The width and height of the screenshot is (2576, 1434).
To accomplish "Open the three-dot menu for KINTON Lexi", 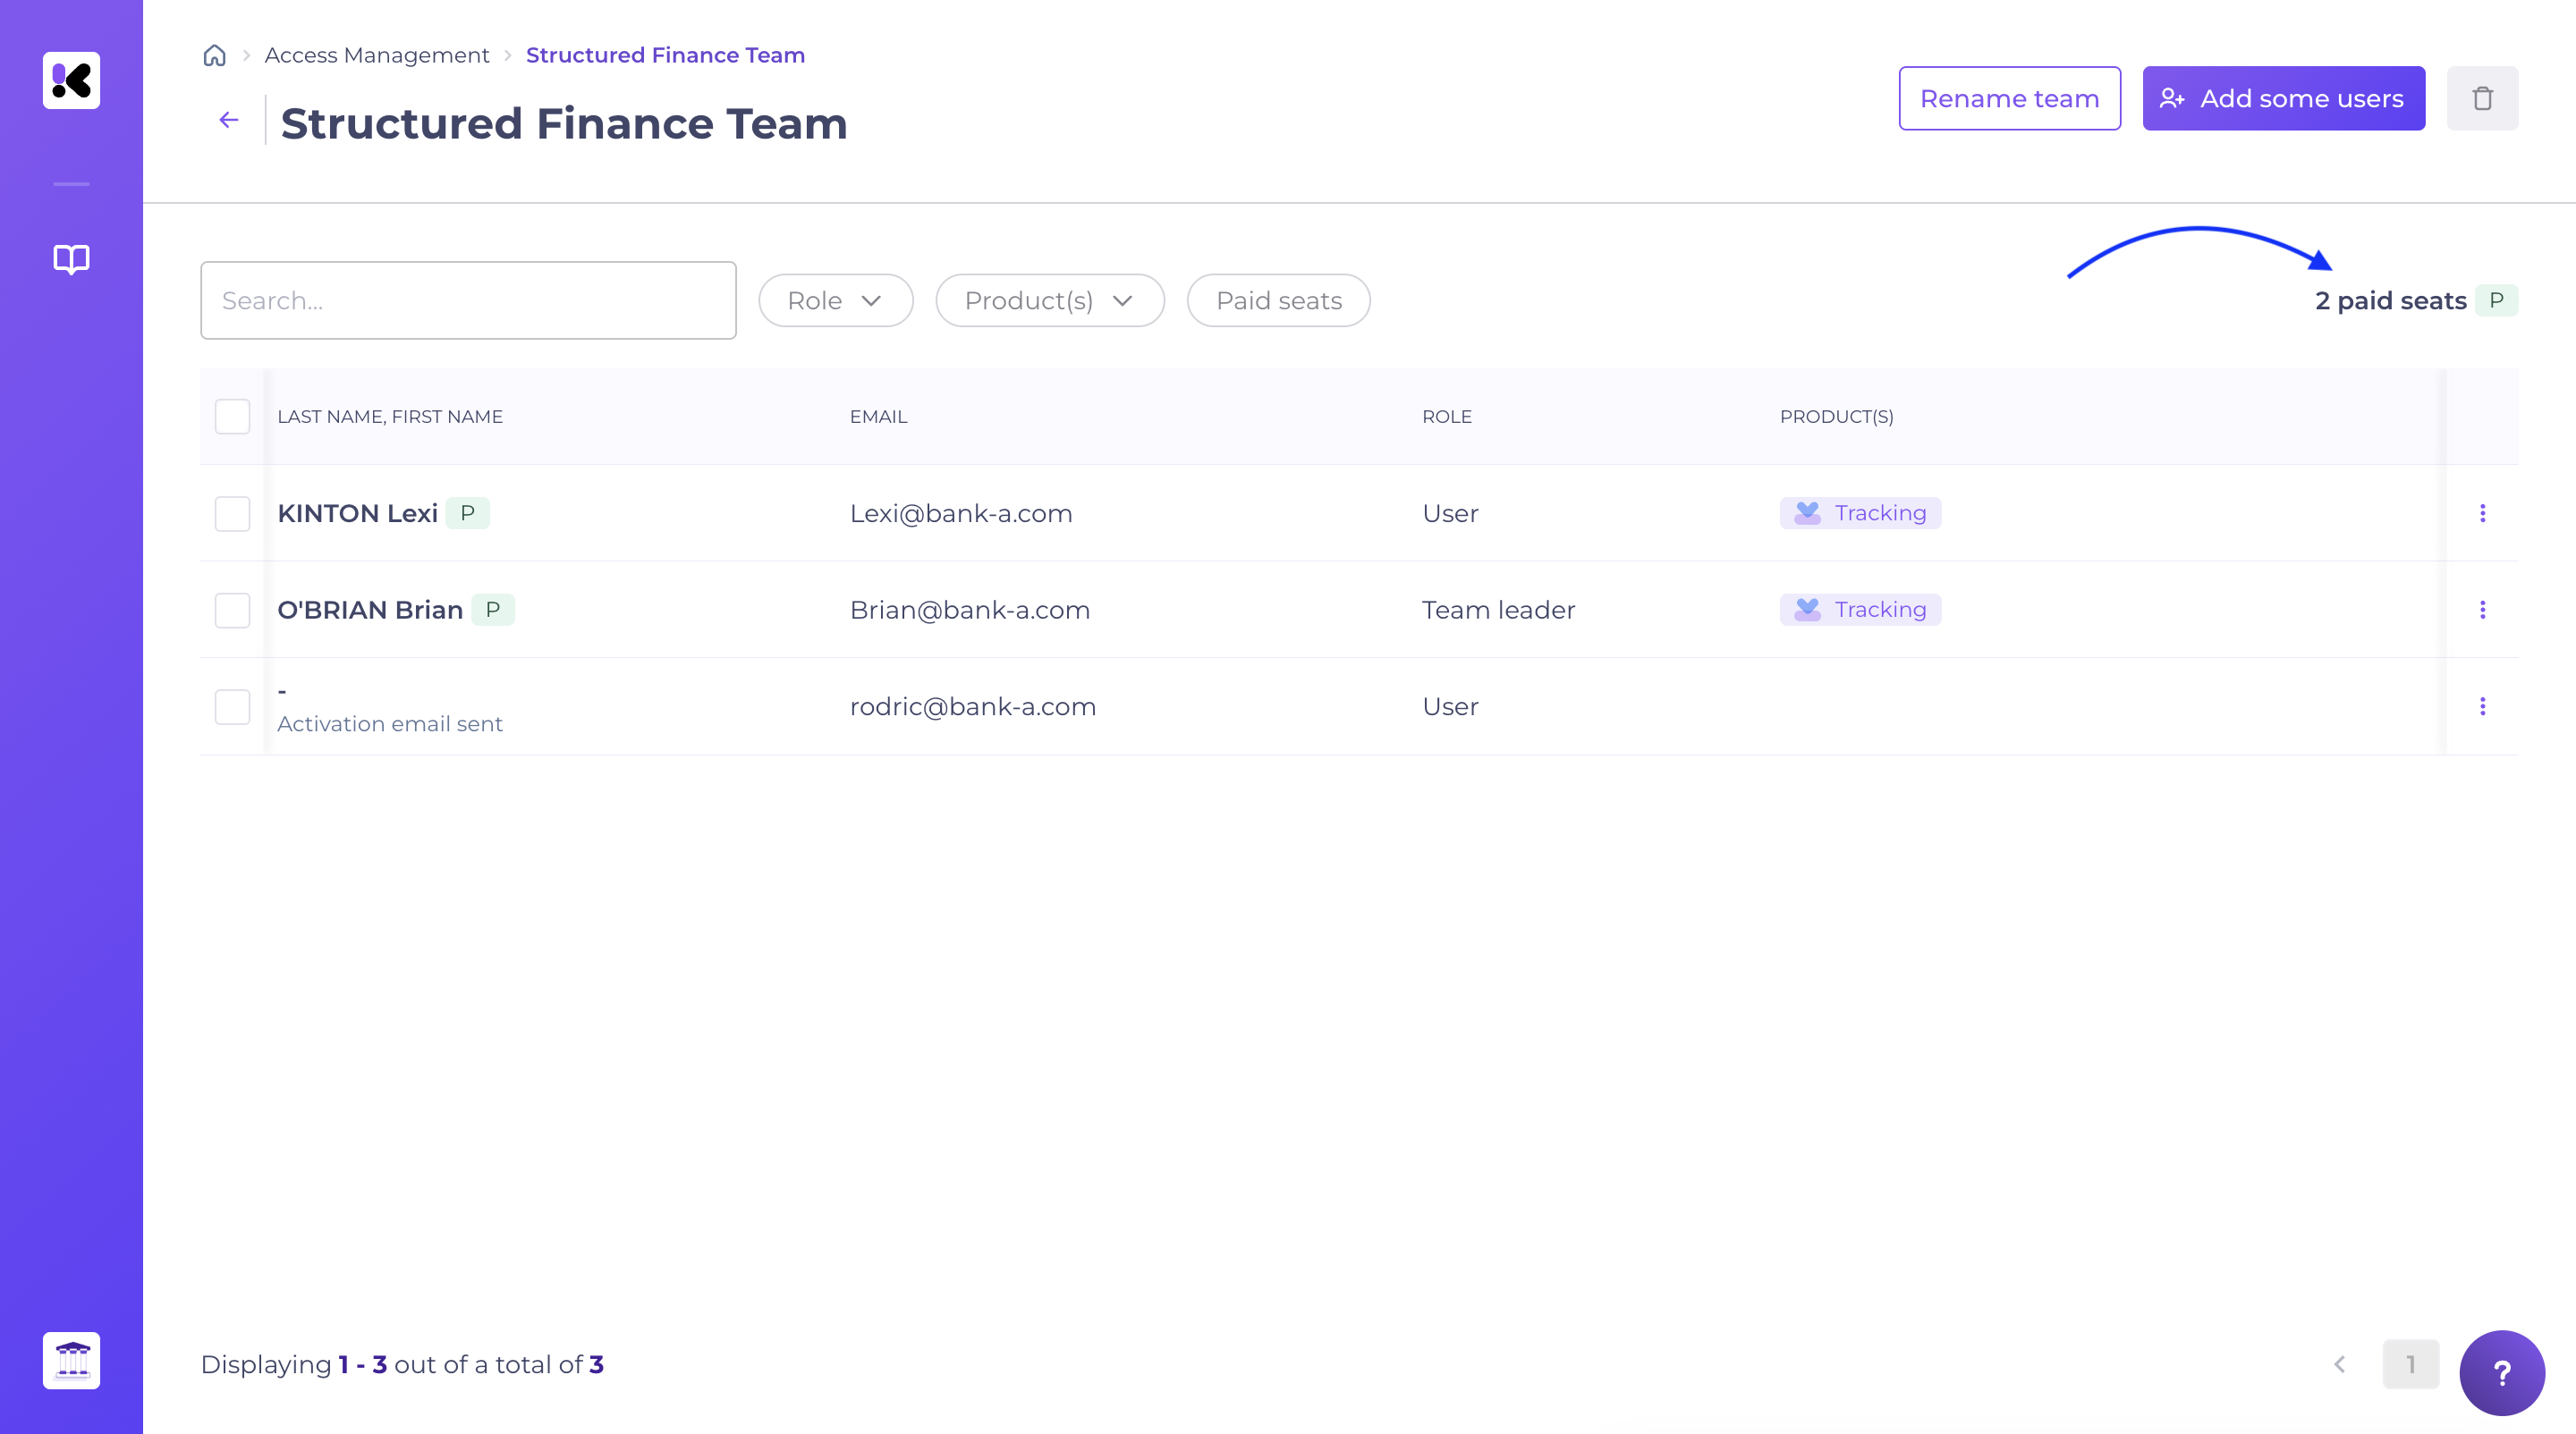I will (2482, 512).
